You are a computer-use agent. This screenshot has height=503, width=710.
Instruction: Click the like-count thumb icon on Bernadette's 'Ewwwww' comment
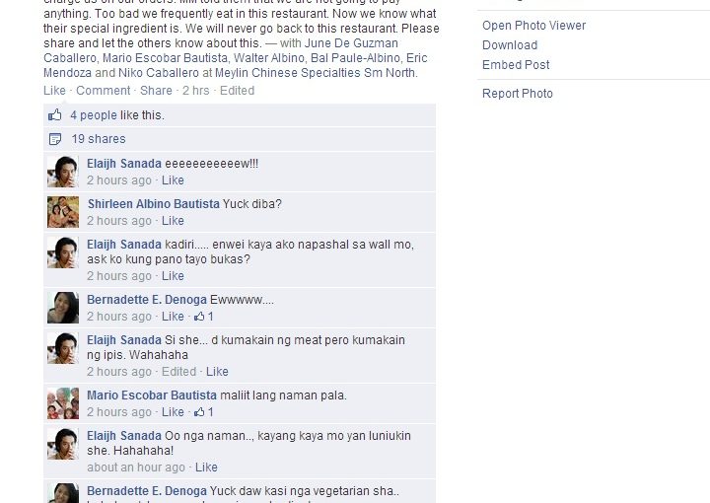coord(199,317)
